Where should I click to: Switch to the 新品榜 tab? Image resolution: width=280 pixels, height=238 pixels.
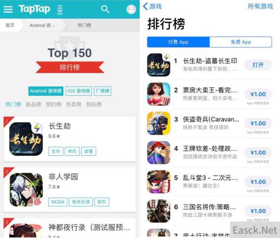[x=33, y=105]
